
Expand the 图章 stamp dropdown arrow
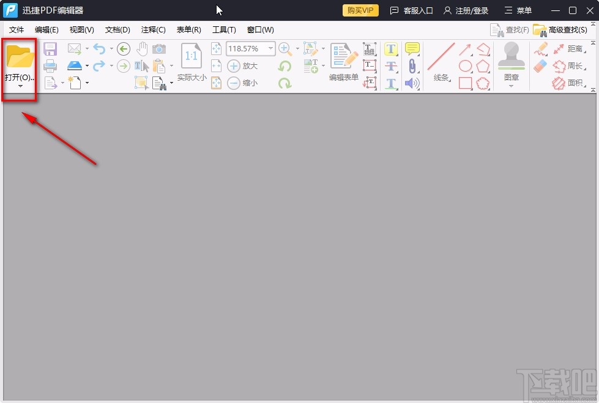(512, 86)
